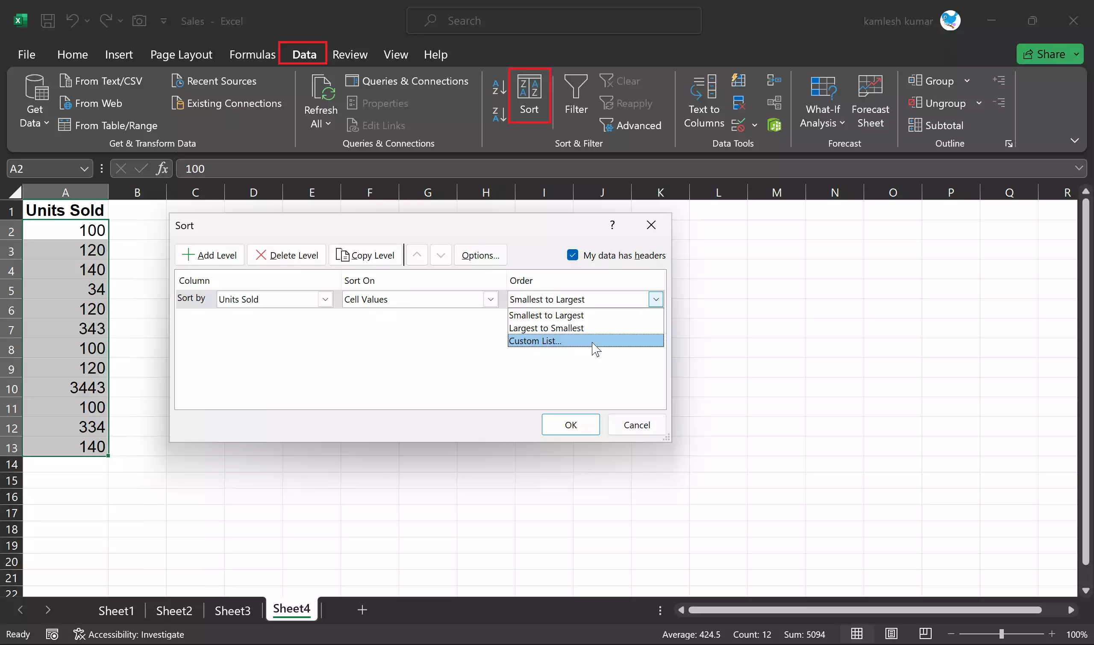Click the zoom slider handle
The height and width of the screenshot is (645, 1094).
[x=1001, y=634]
